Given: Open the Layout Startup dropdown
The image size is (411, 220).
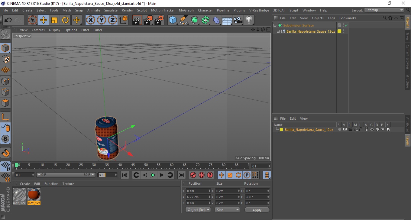Looking at the screenshot, I should tap(384, 10).
